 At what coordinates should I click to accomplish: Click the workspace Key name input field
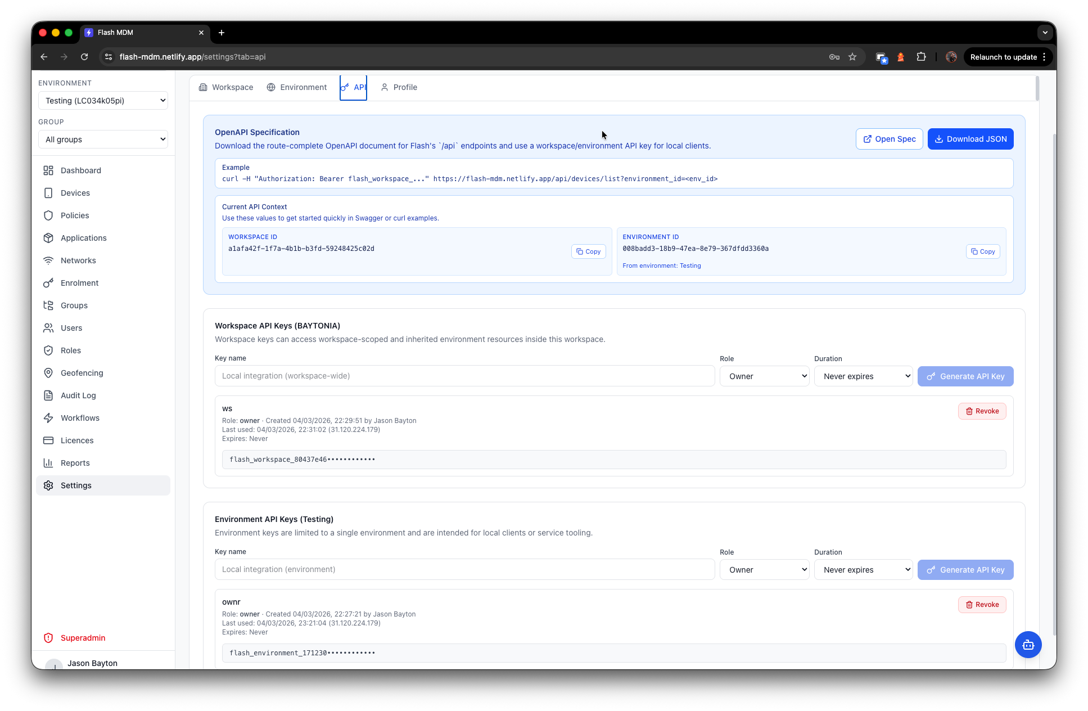(x=464, y=376)
